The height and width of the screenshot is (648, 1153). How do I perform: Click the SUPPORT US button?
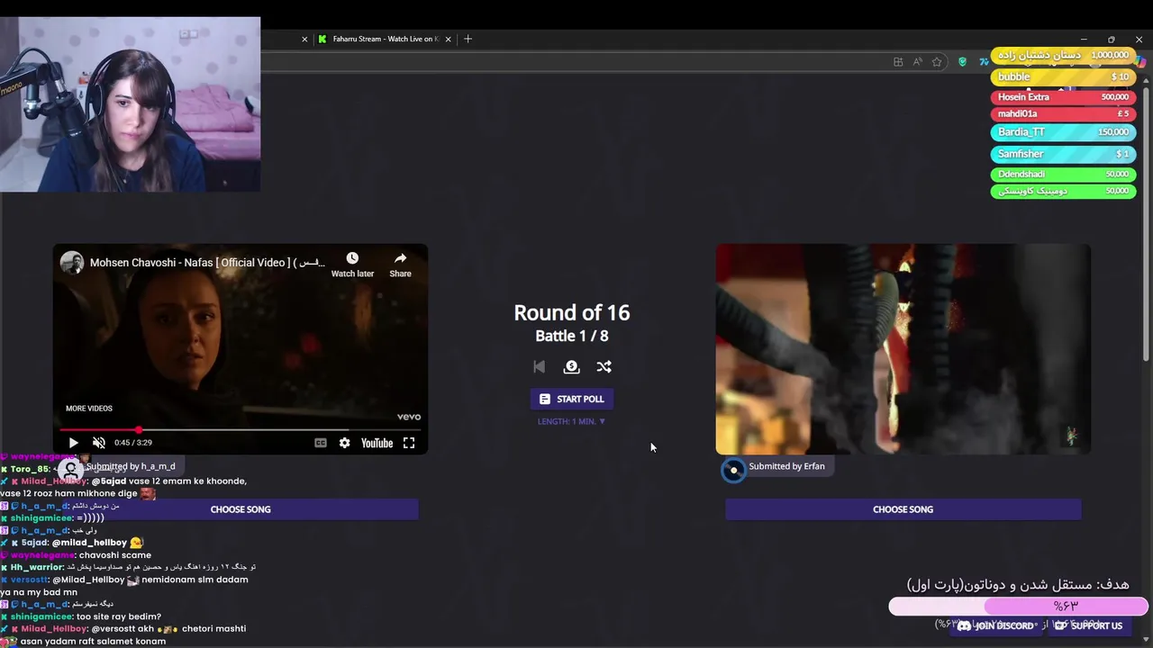click(x=1088, y=625)
